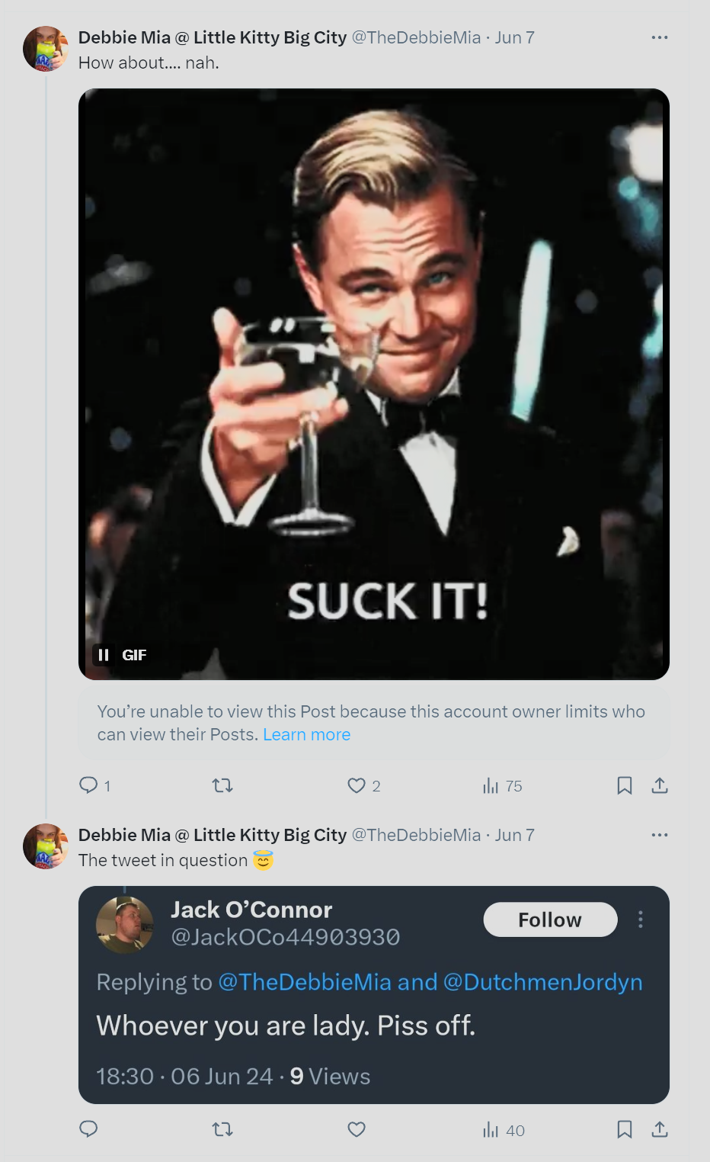Toggle retweet on the bottom post
The height and width of the screenshot is (1162, 710).
(x=222, y=1130)
